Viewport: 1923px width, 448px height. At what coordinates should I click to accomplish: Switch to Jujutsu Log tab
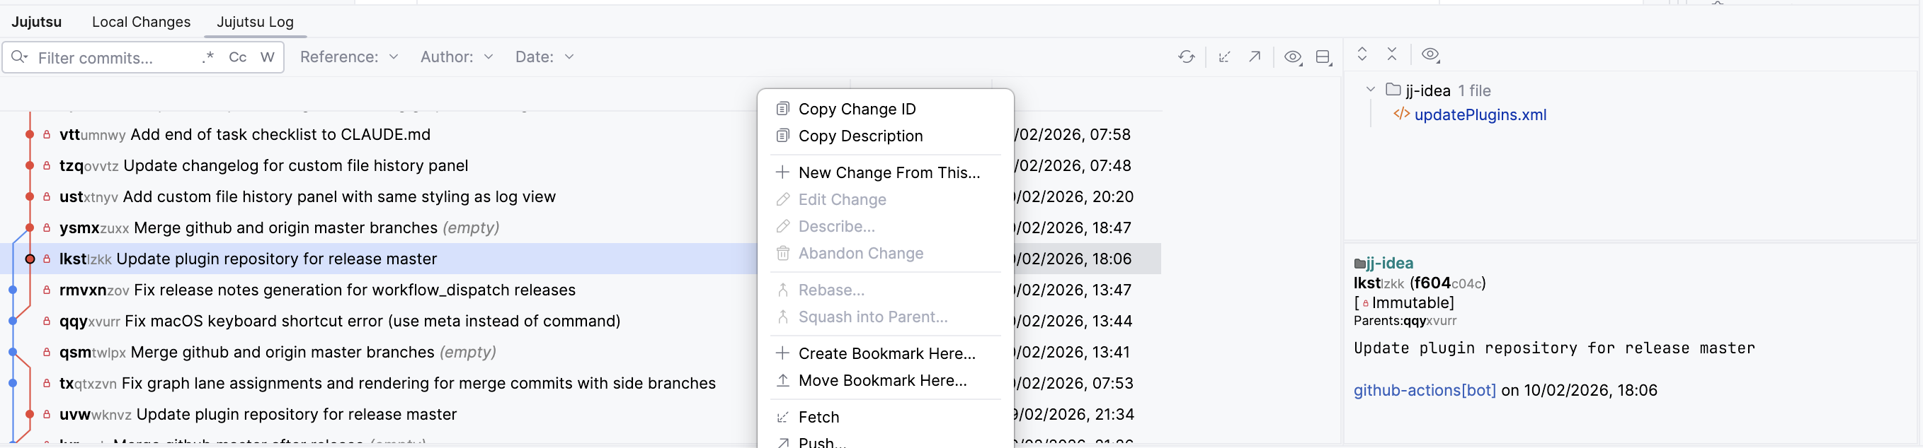point(256,23)
